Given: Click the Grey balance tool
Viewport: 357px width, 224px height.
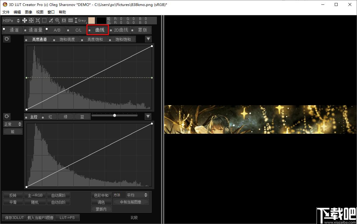Looking at the screenshot, I should click(x=80, y=21).
